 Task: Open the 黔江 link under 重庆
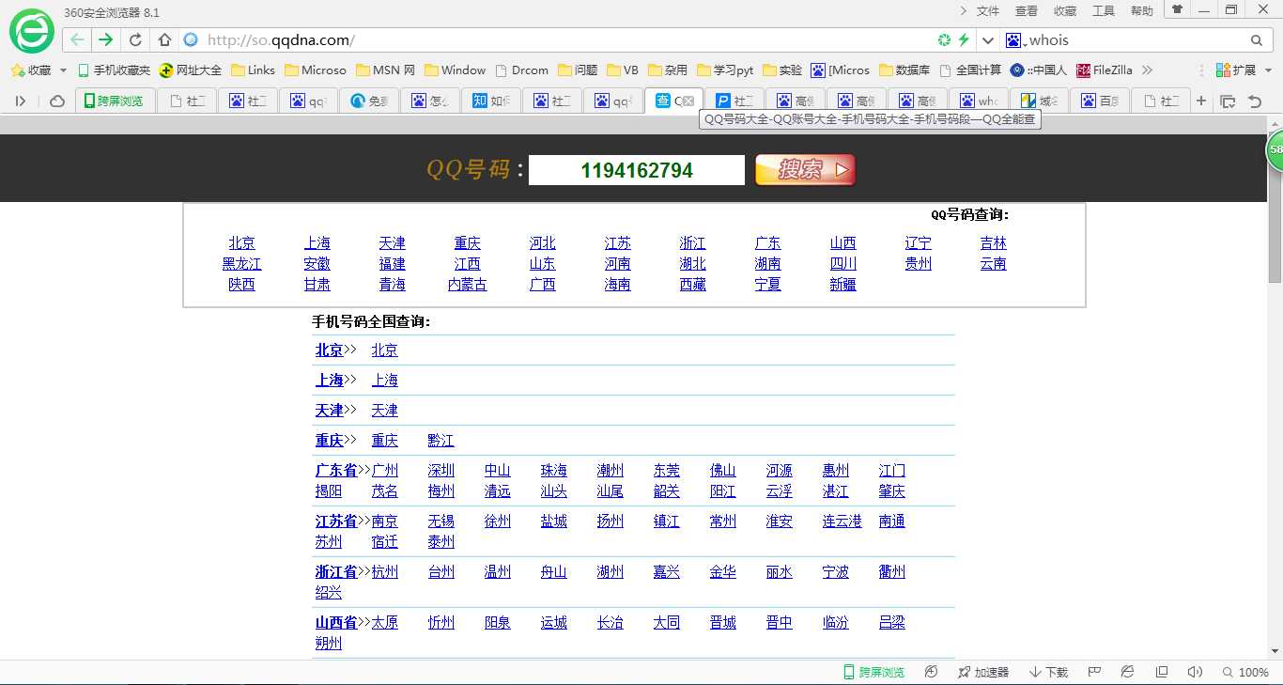coord(441,441)
